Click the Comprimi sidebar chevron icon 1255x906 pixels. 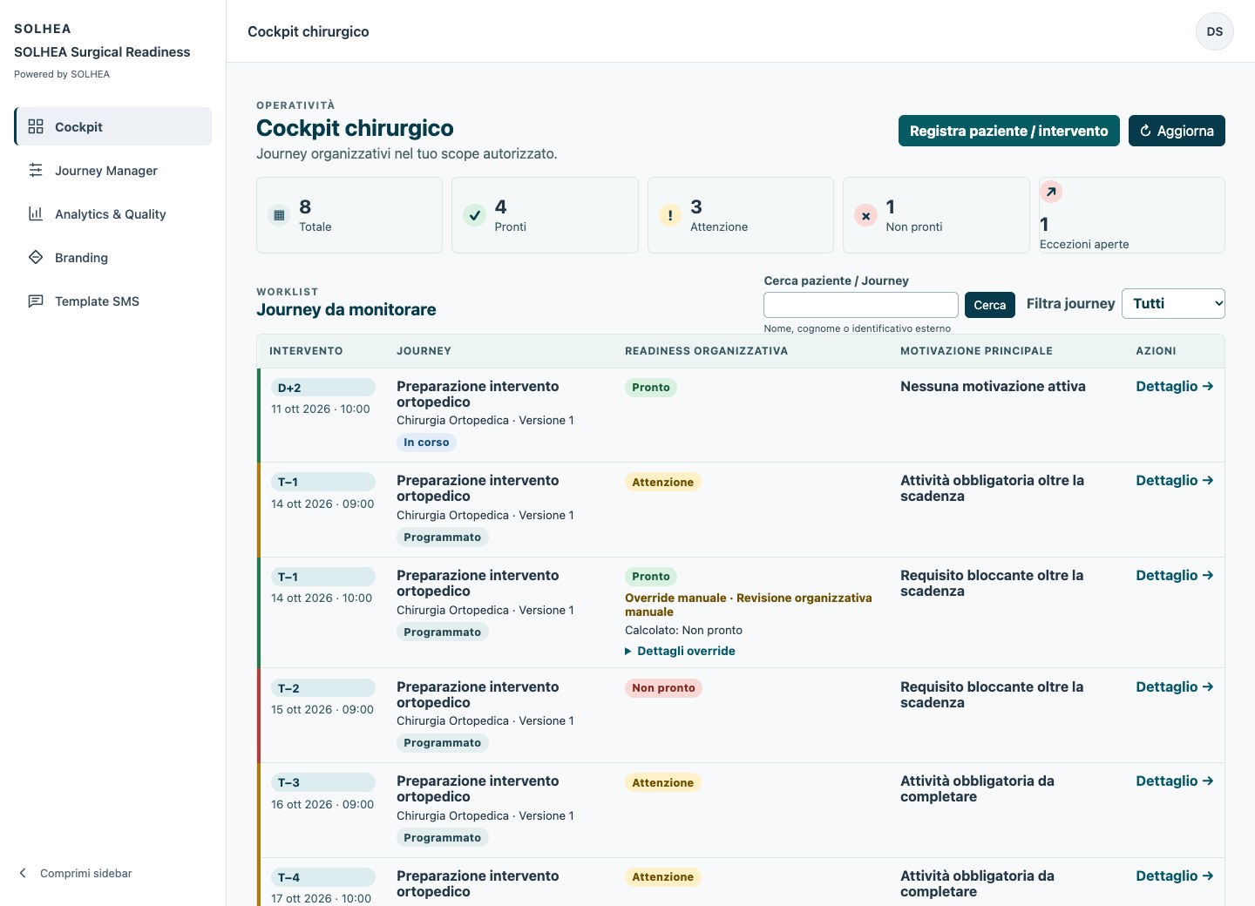pos(23,873)
